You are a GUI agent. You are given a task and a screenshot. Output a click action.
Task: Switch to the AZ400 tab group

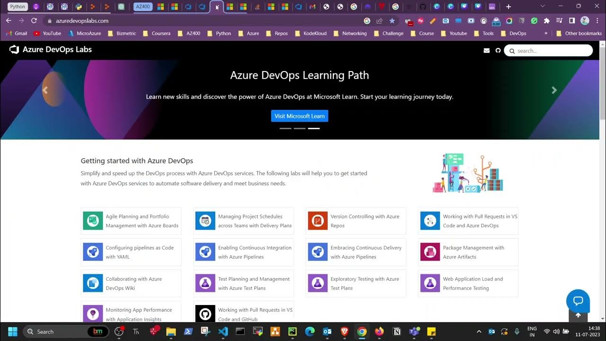pos(143,7)
